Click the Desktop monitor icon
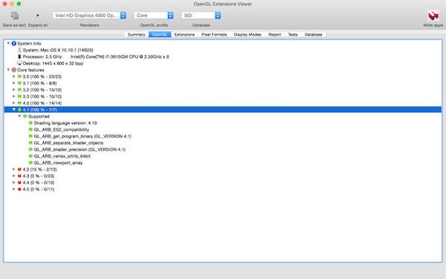This screenshot has height=279, width=446. [19, 63]
